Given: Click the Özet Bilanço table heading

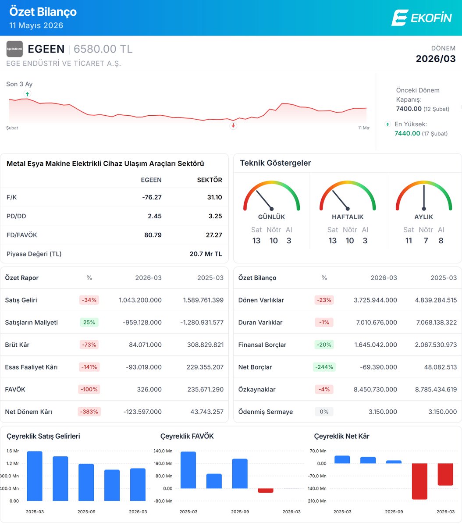Looking at the screenshot, I should click(x=257, y=278).
